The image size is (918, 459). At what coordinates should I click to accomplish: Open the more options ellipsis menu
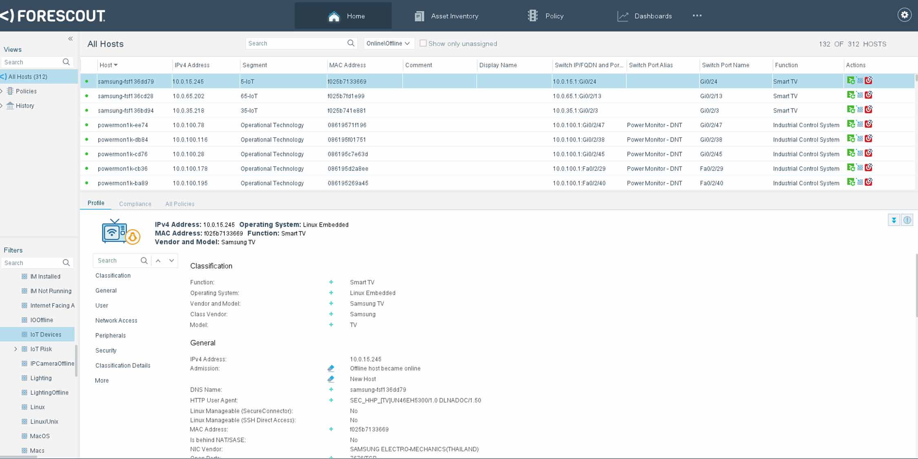(x=697, y=15)
